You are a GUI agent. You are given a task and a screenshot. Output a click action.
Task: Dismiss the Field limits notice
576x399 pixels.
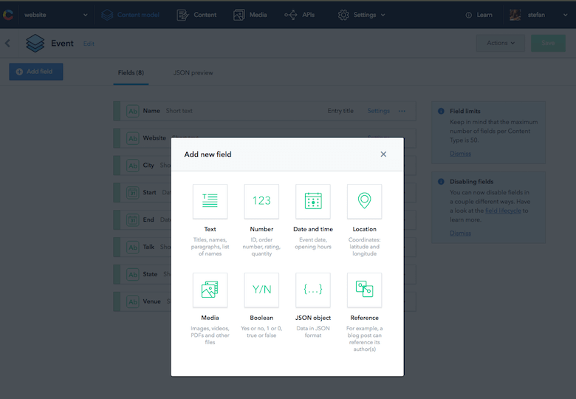(x=460, y=154)
